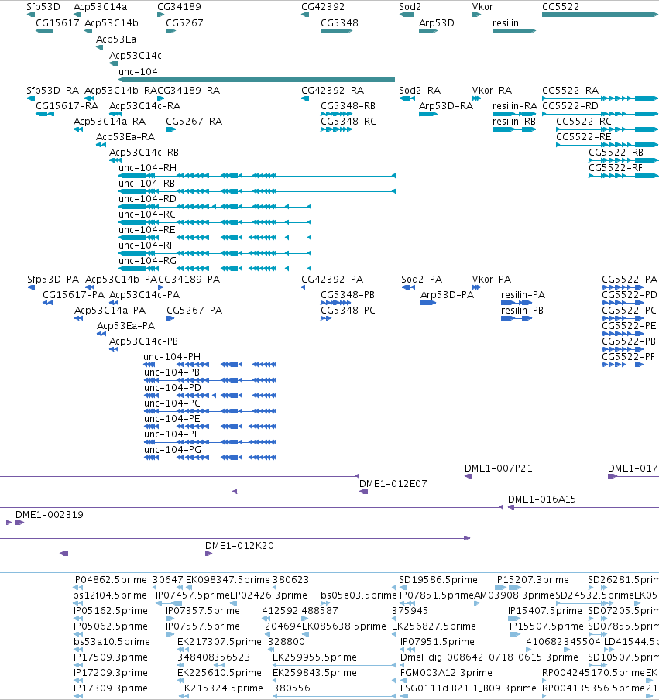659x700 pixels.
Task: Click protein Arp53D-PA
Action: 428,303
